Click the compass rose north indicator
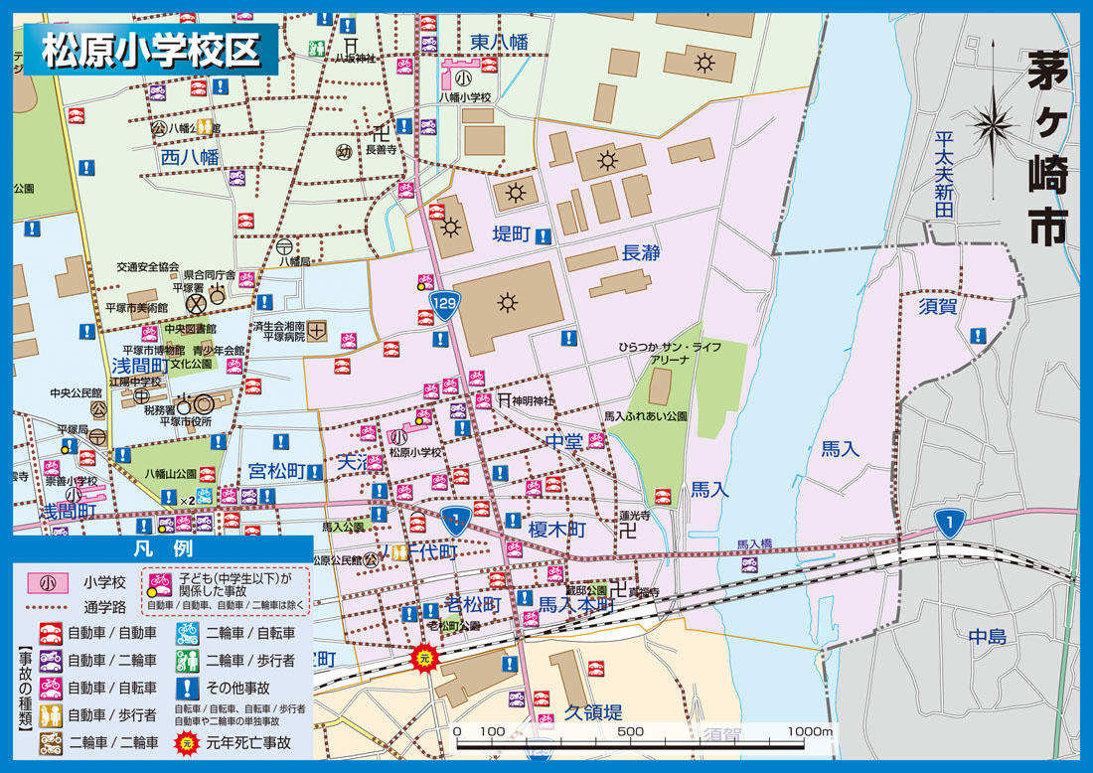This screenshot has width=1093, height=773. pyautogui.click(x=995, y=124)
